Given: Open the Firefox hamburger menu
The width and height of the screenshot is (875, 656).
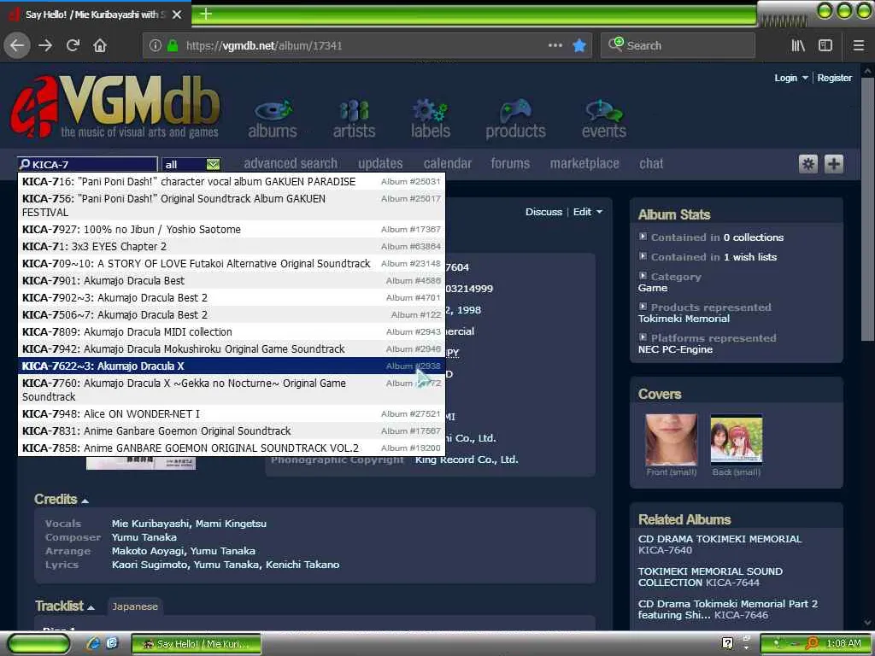Looking at the screenshot, I should click(x=859, y=45).
